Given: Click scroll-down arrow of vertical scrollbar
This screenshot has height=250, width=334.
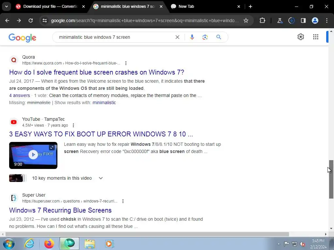Looking at the screenshot, I should tap(331, 229).
